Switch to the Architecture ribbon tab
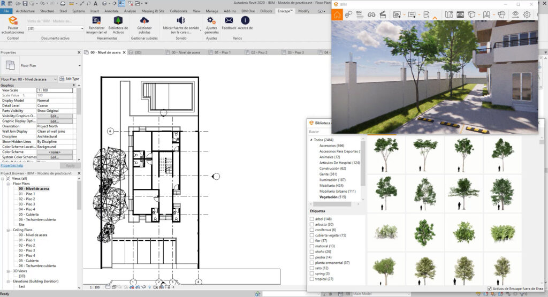Viewport: 548px width, 297px height. (x=26, y=11)
